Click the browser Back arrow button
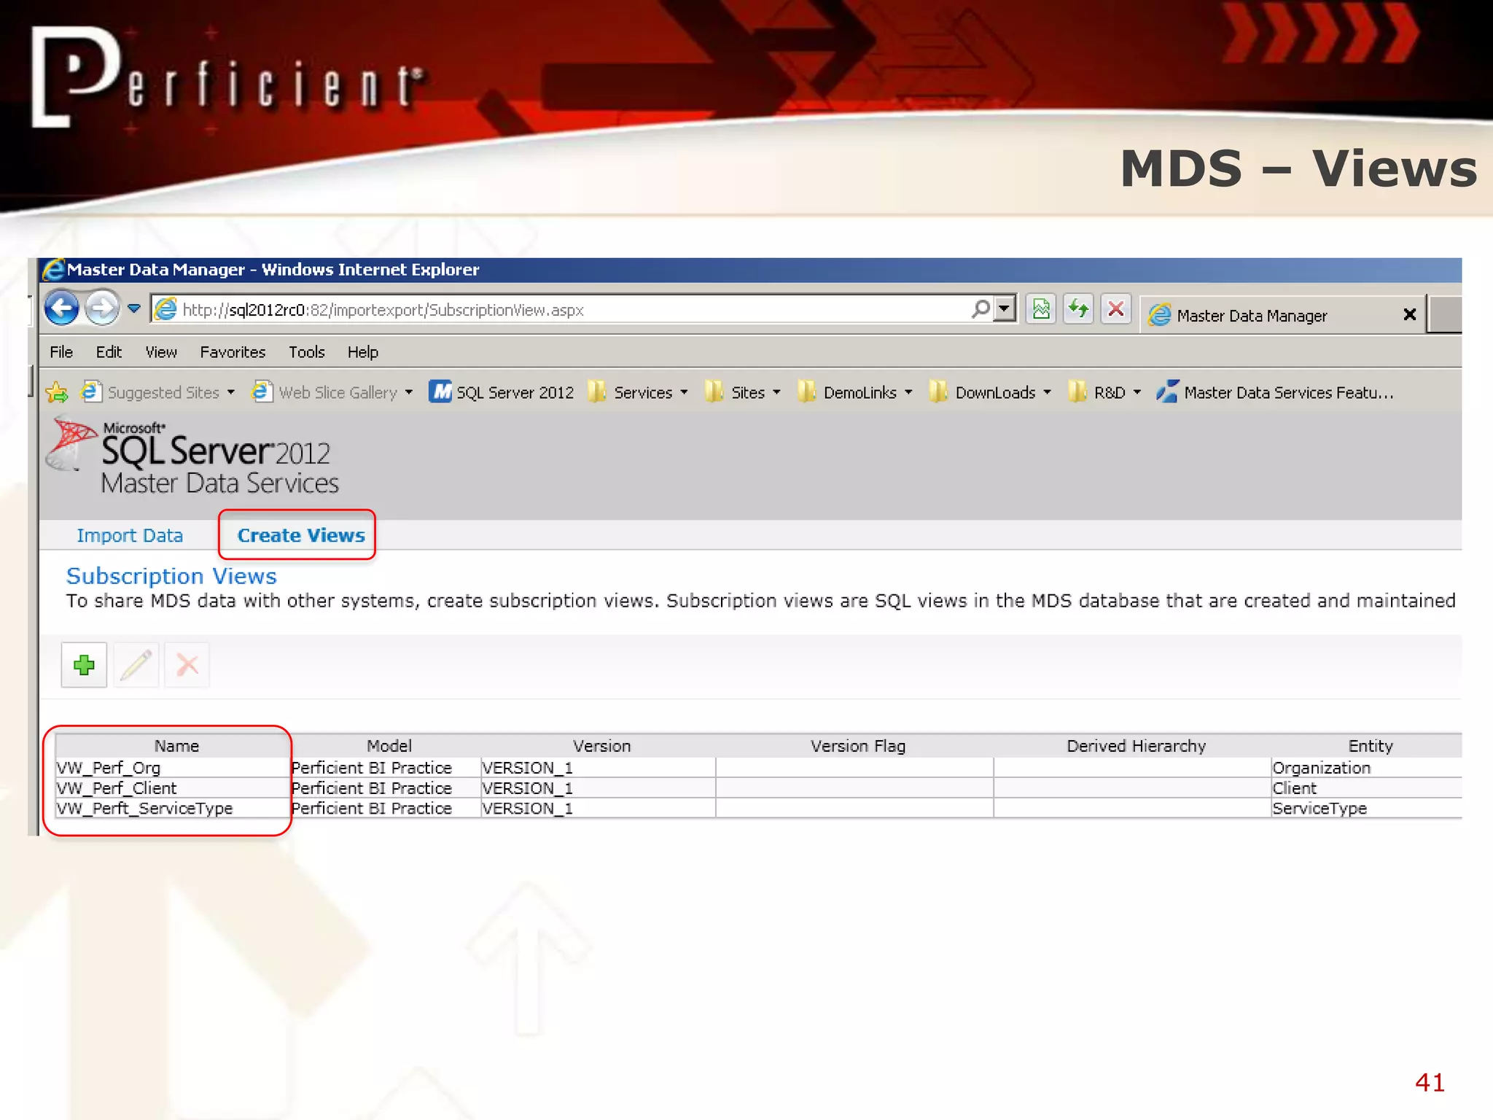This screenshot has width=1493, height=1120. click(x=62, y=308)
